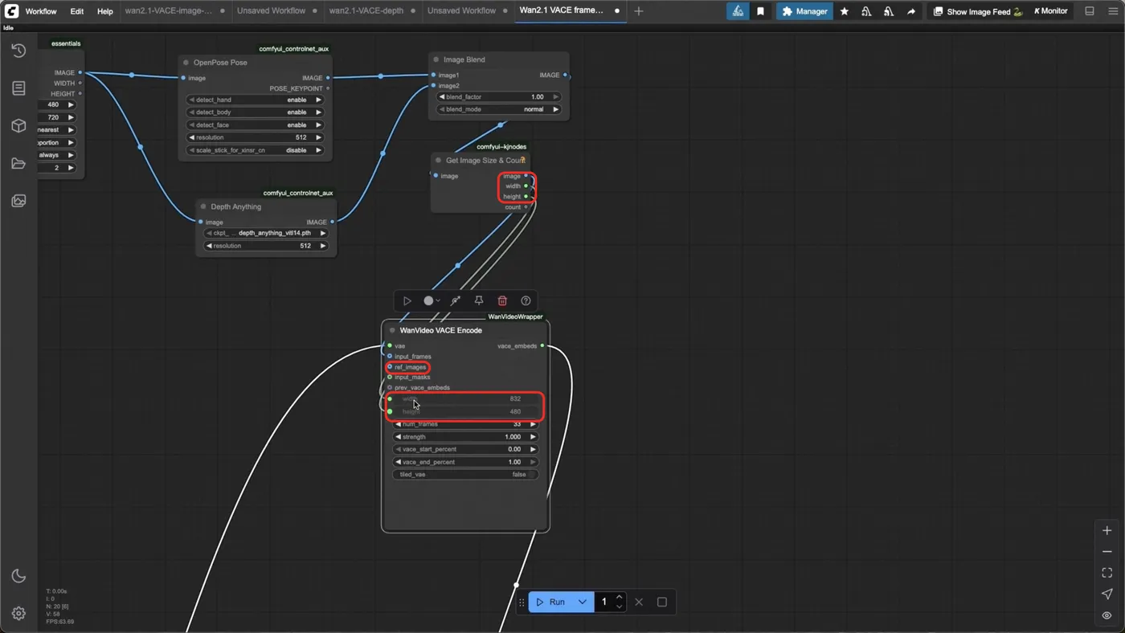This screenshot has height=633, width=1125.
Task: Click the ComfyUI logo icon
Action: pos(11,11)
